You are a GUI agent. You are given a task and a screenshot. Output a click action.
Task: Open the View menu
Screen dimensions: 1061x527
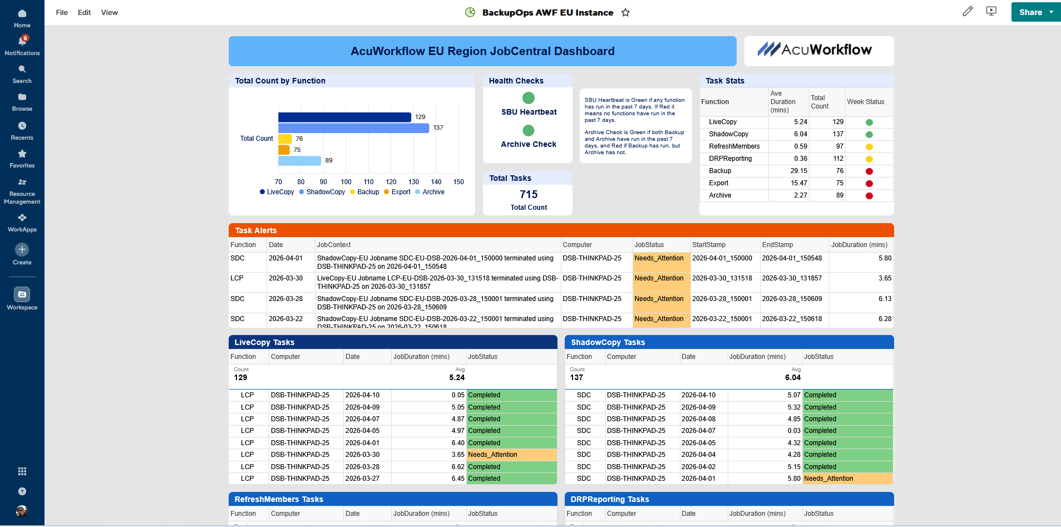pos(109,13)
